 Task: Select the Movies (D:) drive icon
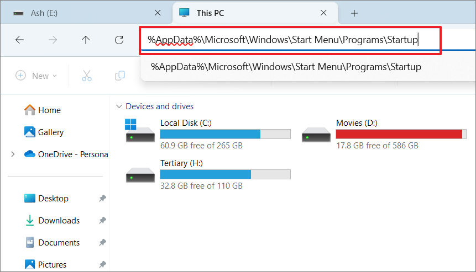pyautogui.click(x=316, y=135)
